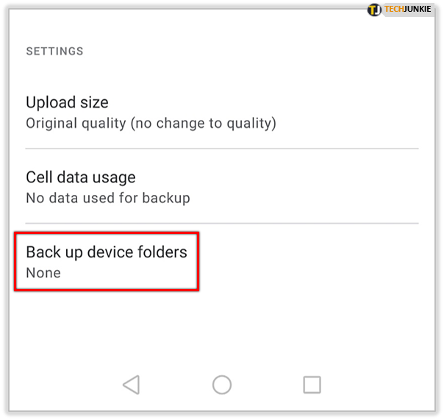
Task: Tap the Android back triangle icon
Action: 132,385
